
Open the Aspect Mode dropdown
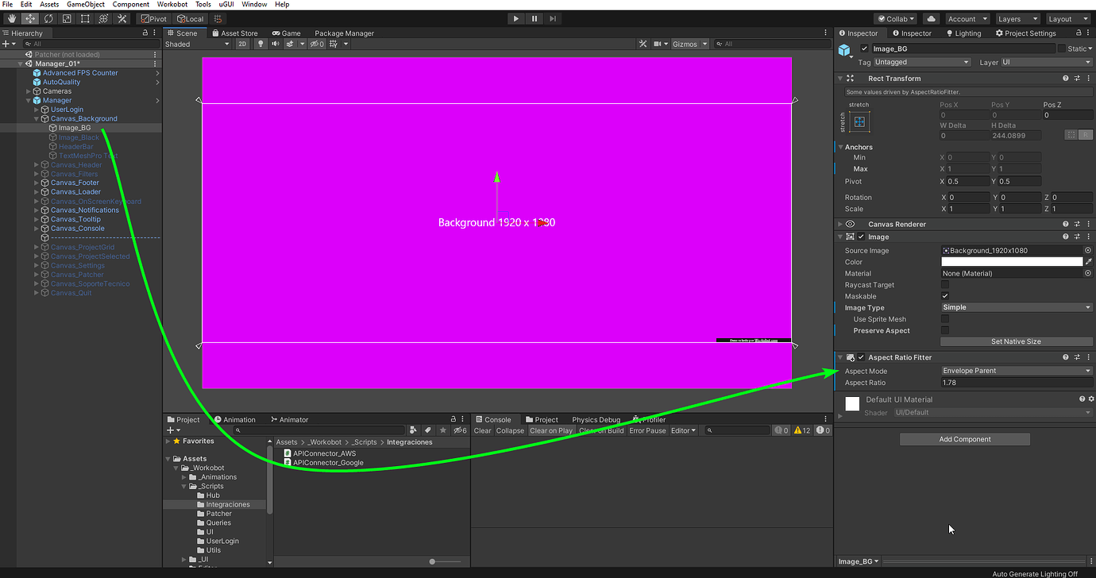[x=1016, y=370]
